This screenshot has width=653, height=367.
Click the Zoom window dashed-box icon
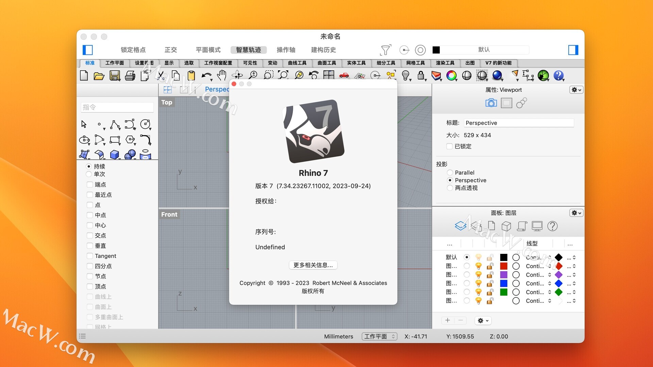(268, 75)
